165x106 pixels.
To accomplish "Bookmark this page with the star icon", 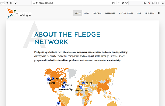I will (x=127, y=3).
